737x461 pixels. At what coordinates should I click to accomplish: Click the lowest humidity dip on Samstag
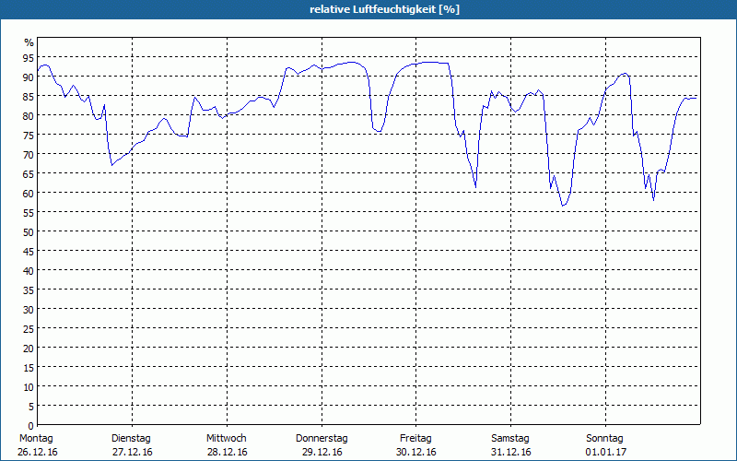coord(563,206)
